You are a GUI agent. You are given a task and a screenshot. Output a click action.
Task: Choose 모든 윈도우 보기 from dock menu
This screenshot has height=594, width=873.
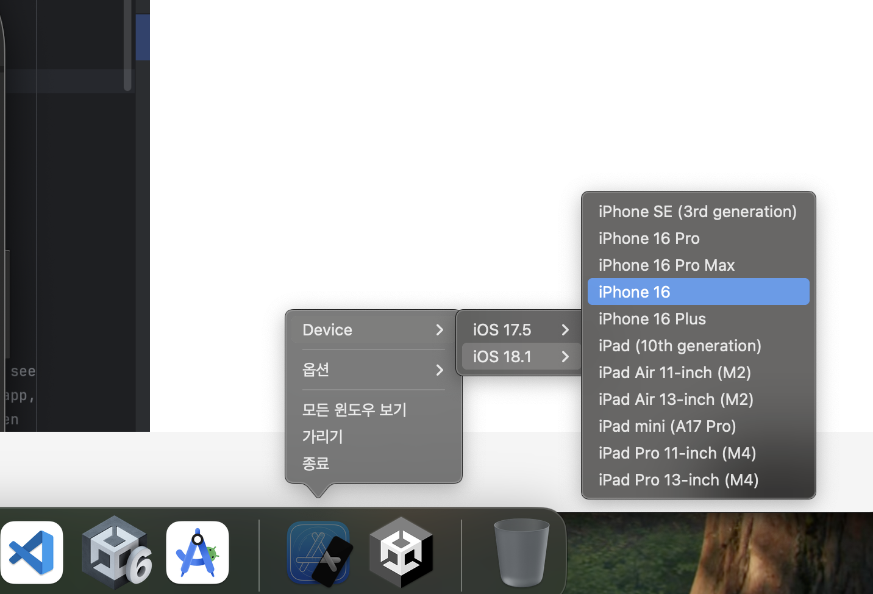(374, 410)
